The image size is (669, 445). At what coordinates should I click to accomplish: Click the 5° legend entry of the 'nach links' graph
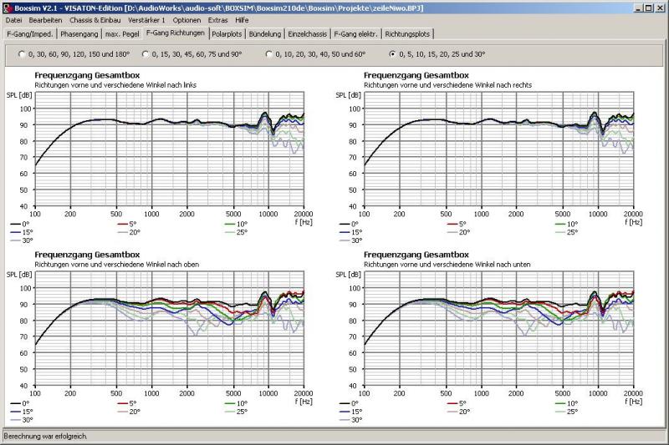coord(127,224)
